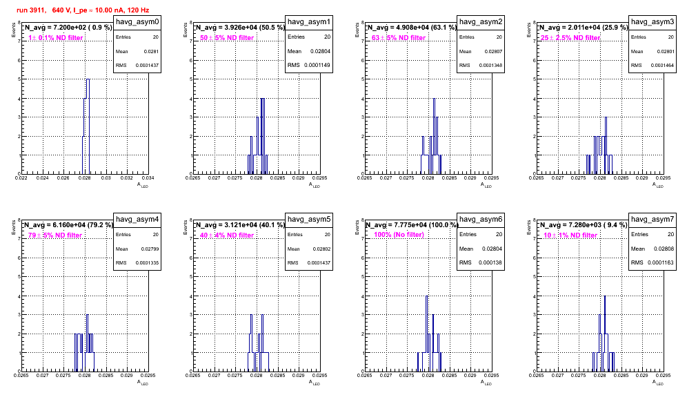Click the 40± 4% ND filter label
Viewport: 687px width, 395px height.
[x=227, y=235]
